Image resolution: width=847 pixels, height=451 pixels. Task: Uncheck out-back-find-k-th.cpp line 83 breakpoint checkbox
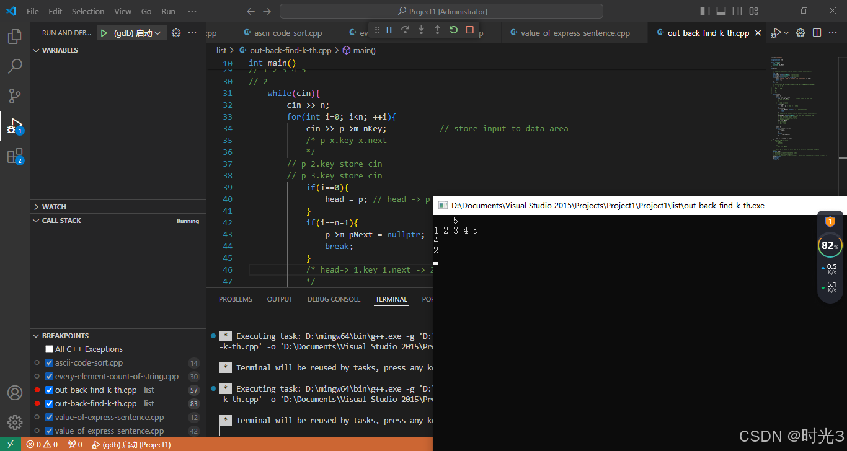50,403
